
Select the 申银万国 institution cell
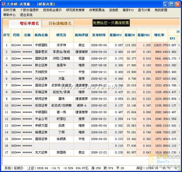(41, 126)
